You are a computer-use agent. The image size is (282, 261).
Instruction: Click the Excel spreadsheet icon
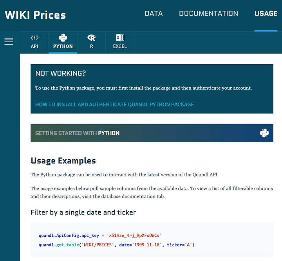pos(120,38)
